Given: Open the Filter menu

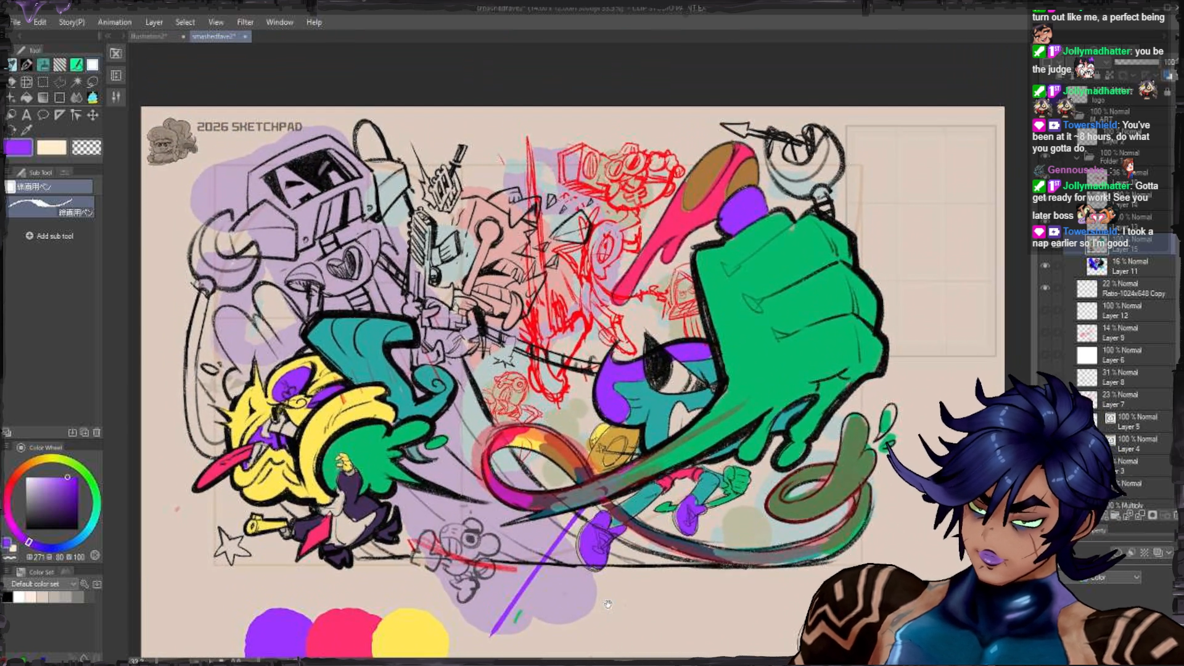Looking at the screenshot, I should click(x=245, y=22).
